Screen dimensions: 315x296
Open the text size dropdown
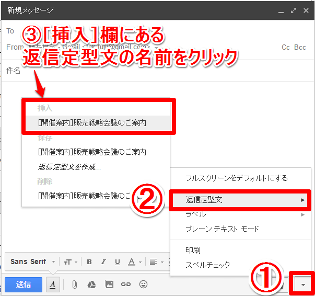(x=71, y=262)
